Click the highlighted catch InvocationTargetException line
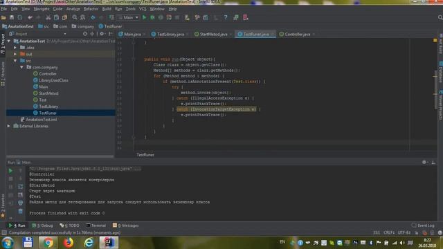This screenshot has height=249, width=443. [217, 109]
